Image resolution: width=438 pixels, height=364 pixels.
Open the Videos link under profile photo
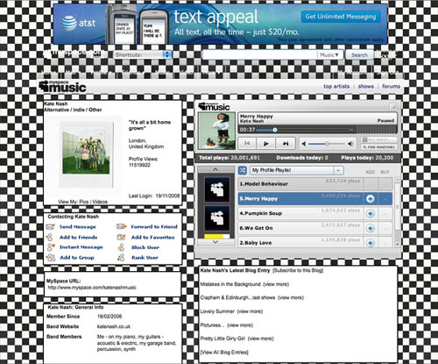click(x=100, y=202)
